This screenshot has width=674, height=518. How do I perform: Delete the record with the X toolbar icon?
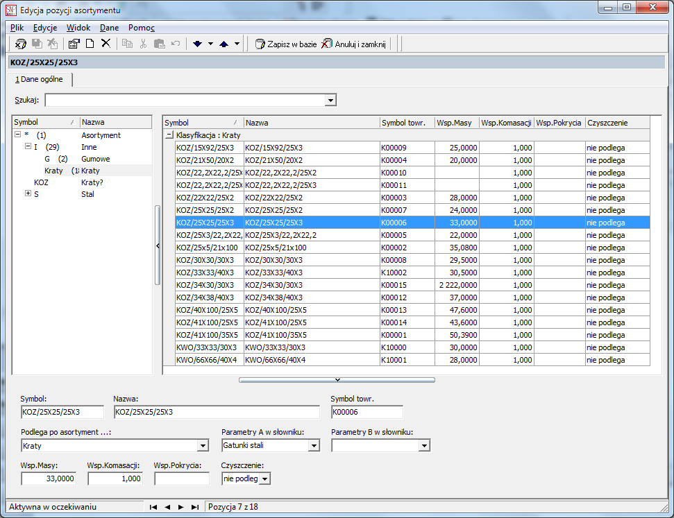pos(106,44)
